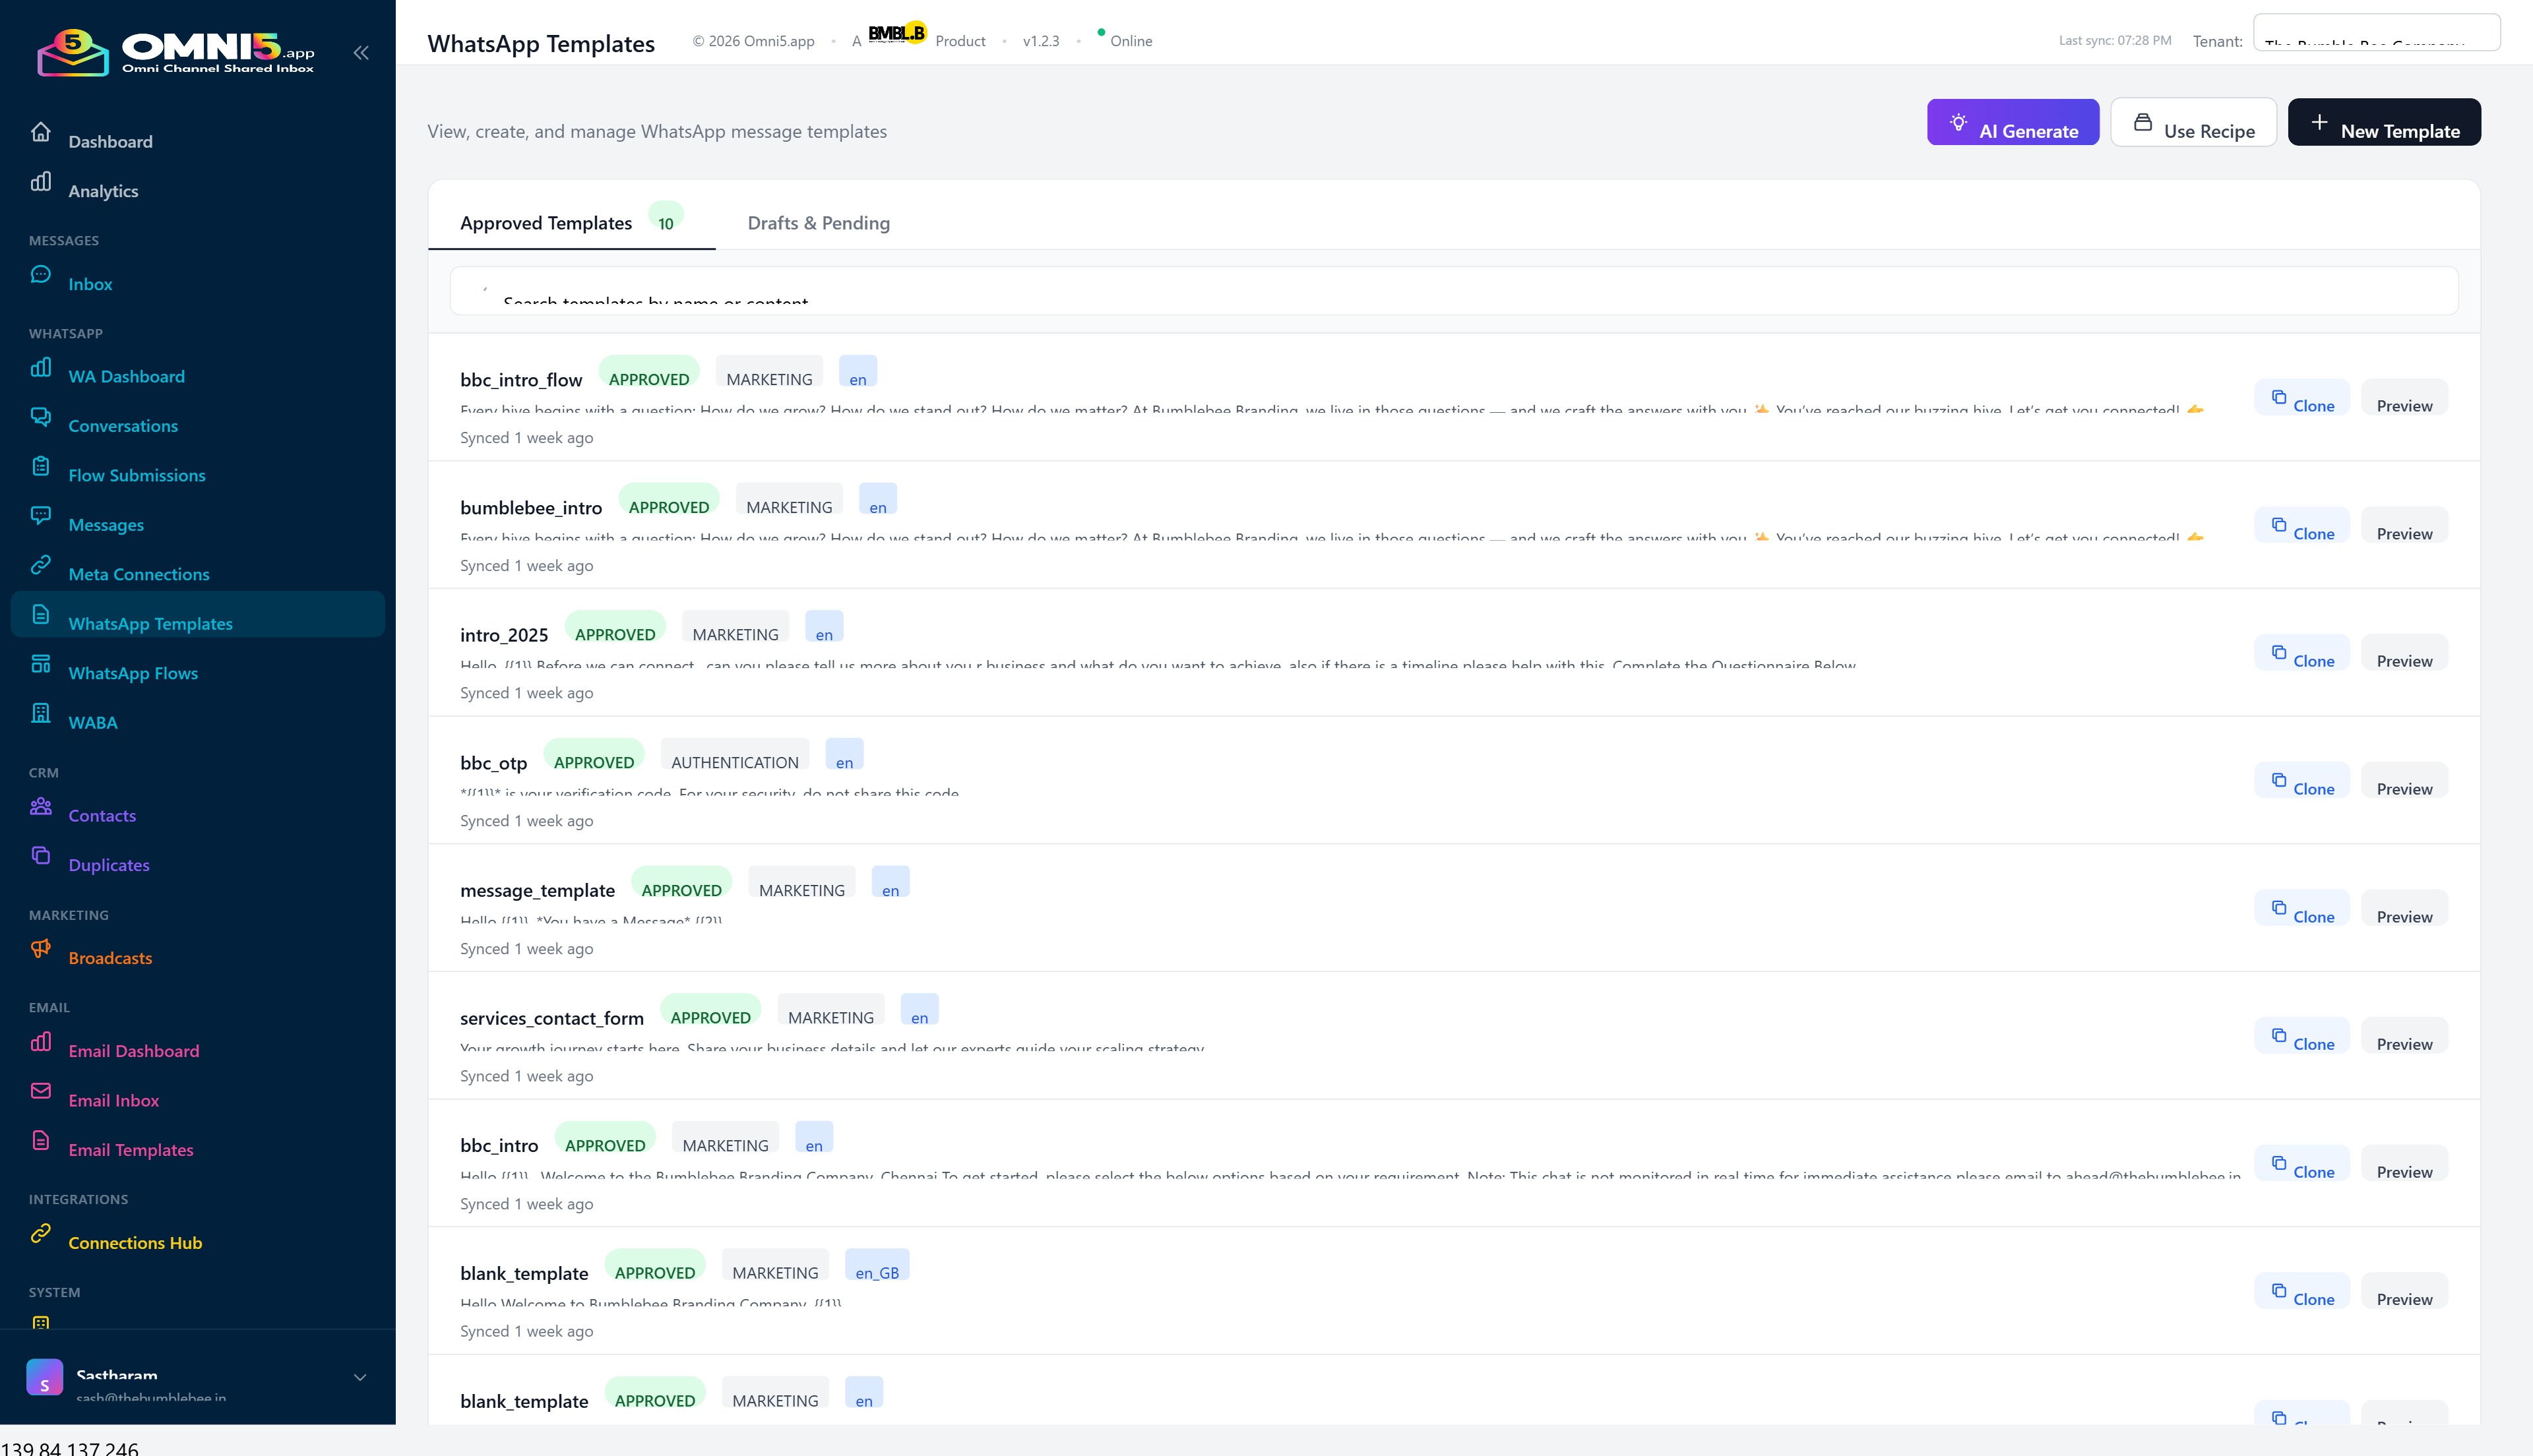Image resolution: width=2533 pixels, height=1456 pixels.
Task: Click the Contacts icon under CRM
Action: (x=41, y=806)
